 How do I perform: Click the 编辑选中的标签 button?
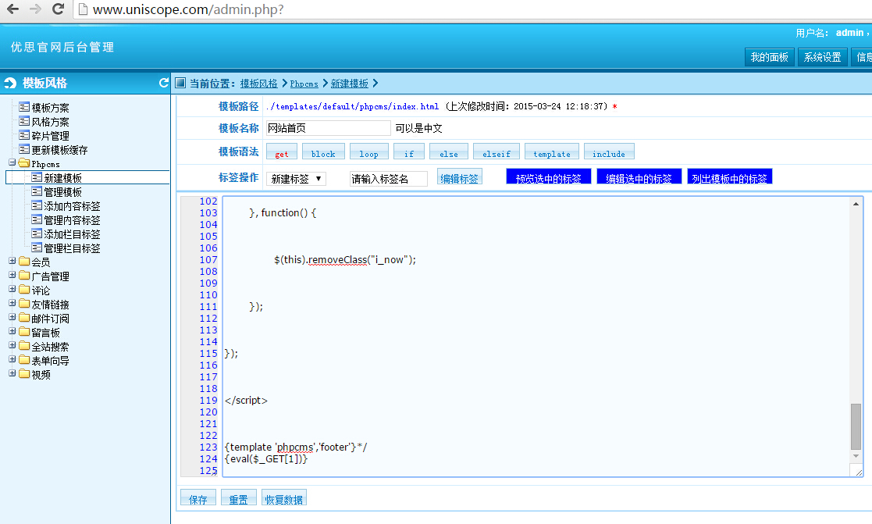click(x=639, y=177)
